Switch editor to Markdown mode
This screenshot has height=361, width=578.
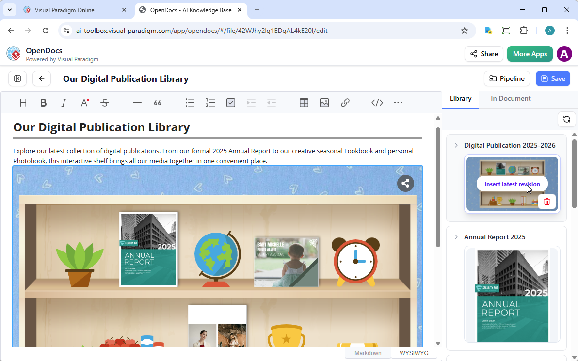pyautogui.click(x=368, y=352)
